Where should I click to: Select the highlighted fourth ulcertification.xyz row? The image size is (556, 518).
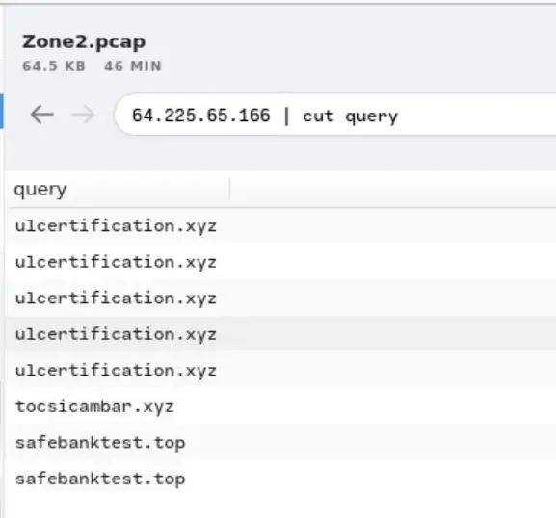(280, 334)
